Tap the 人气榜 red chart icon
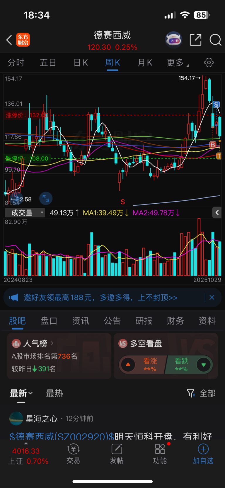 [x=16, y=343]
